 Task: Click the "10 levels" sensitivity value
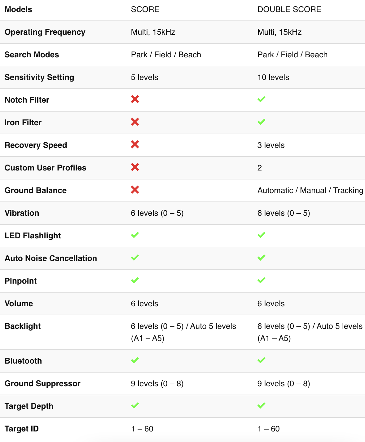(273, 77)
